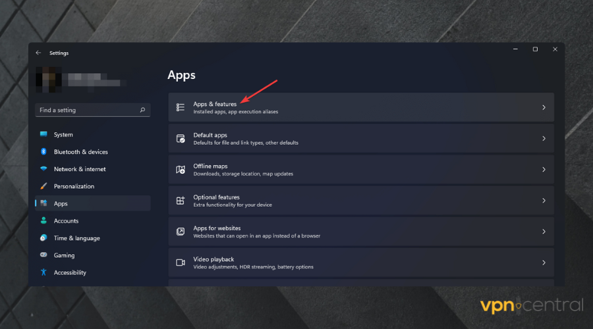Click the back arrow in Settings header
This screenshot has width=593, height=329.
click(x=38, y=53)
